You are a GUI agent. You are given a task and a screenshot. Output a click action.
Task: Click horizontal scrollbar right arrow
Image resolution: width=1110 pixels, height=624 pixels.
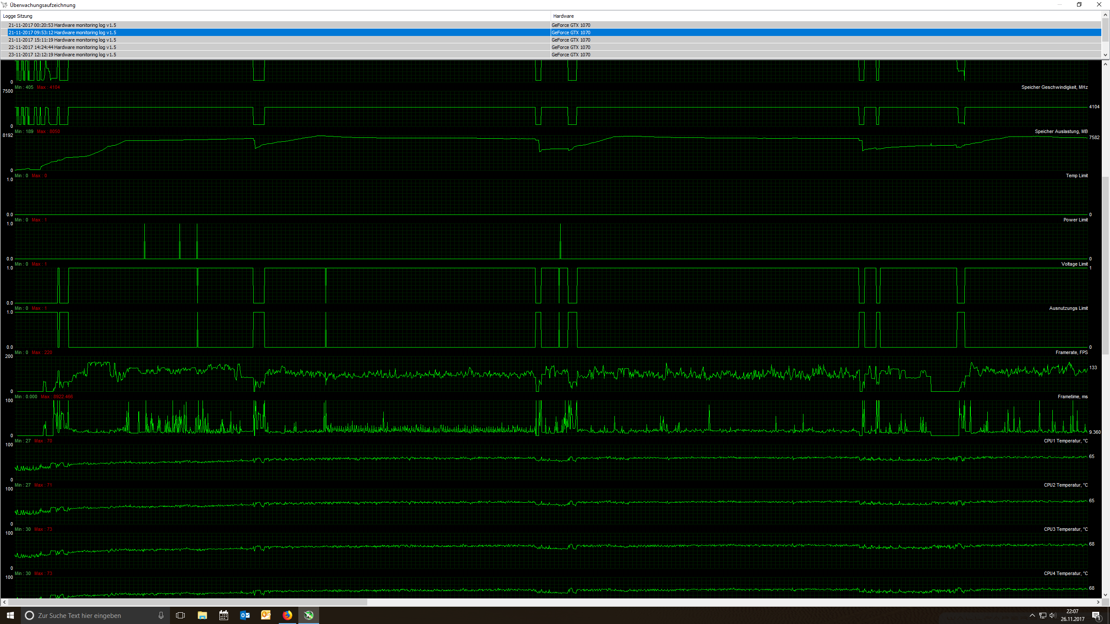coord(1098,602)
